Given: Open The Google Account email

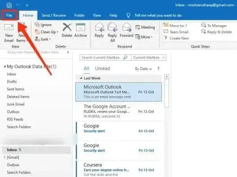Looking at the screenshot, I should 118,111.
